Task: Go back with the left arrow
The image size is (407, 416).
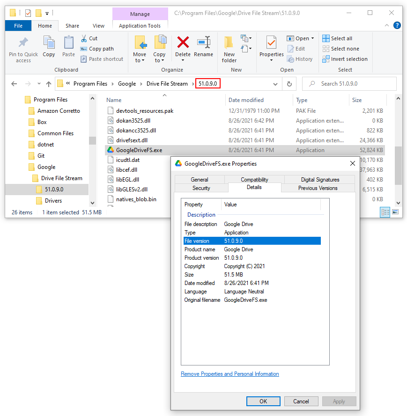Action: pos(14,84)
